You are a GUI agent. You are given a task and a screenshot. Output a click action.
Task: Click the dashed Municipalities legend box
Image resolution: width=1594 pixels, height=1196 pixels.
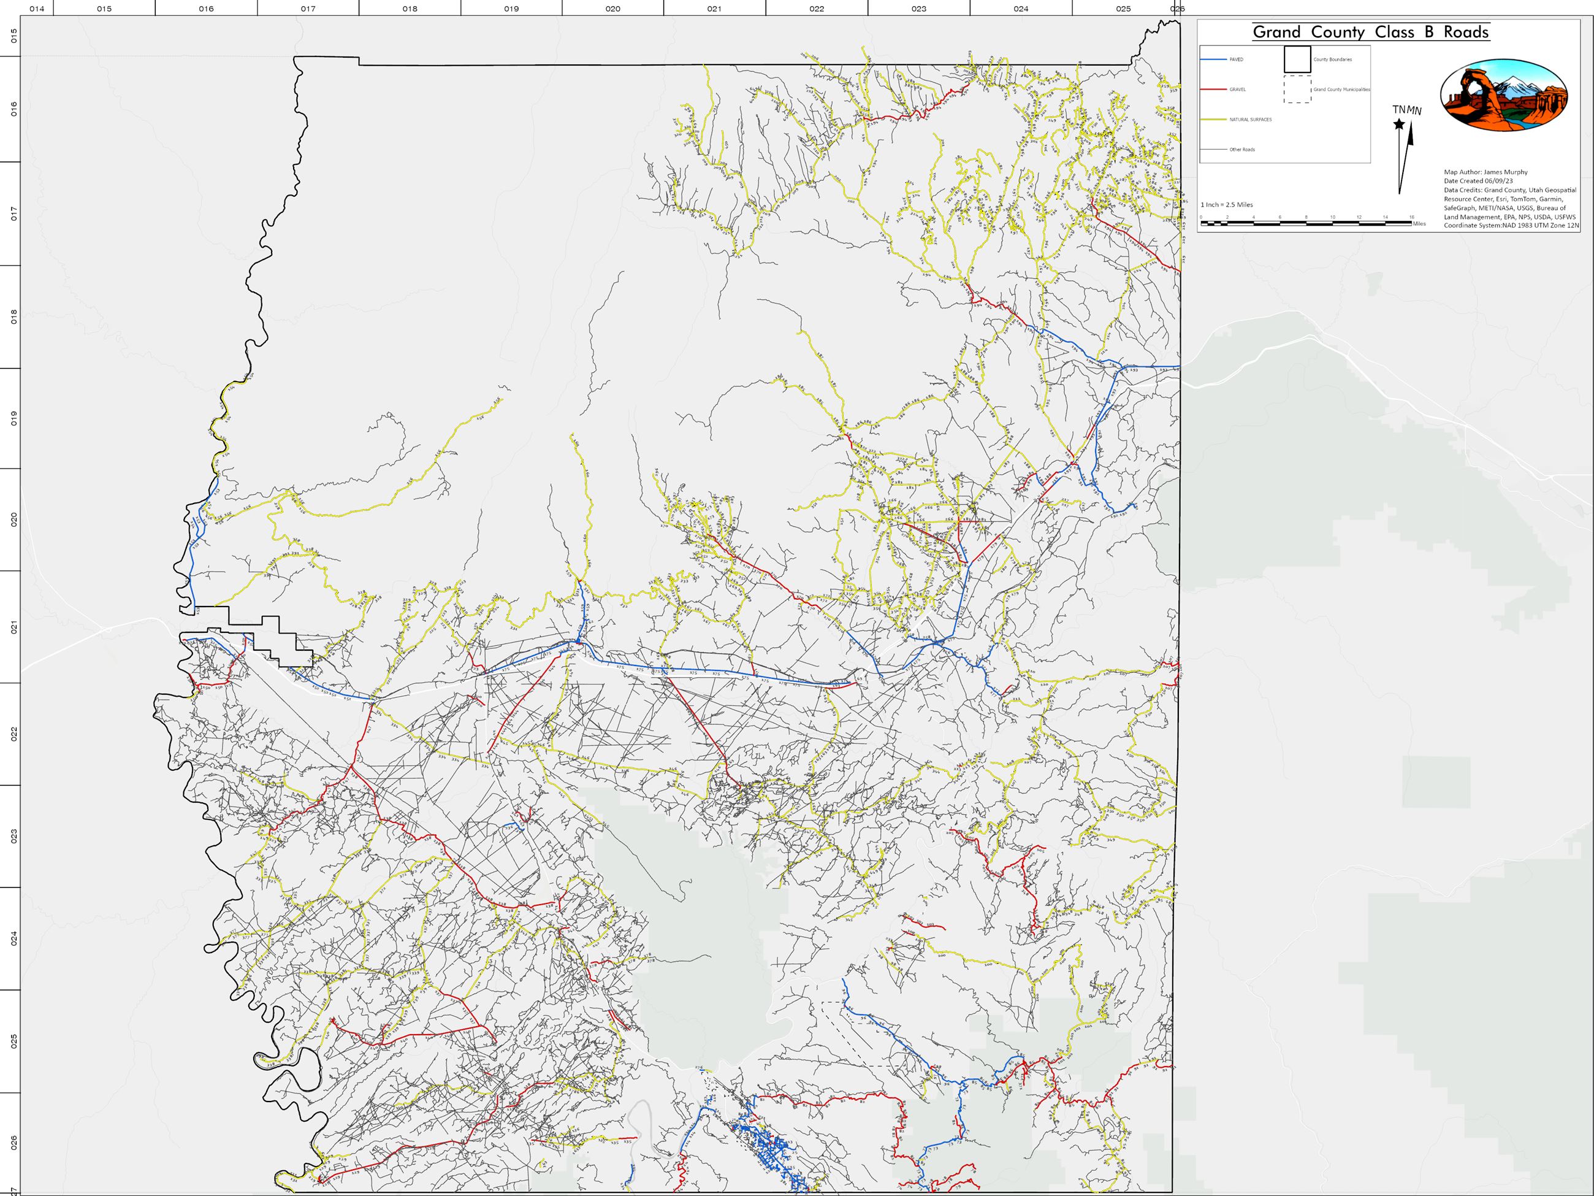[x=1297, y=90]
